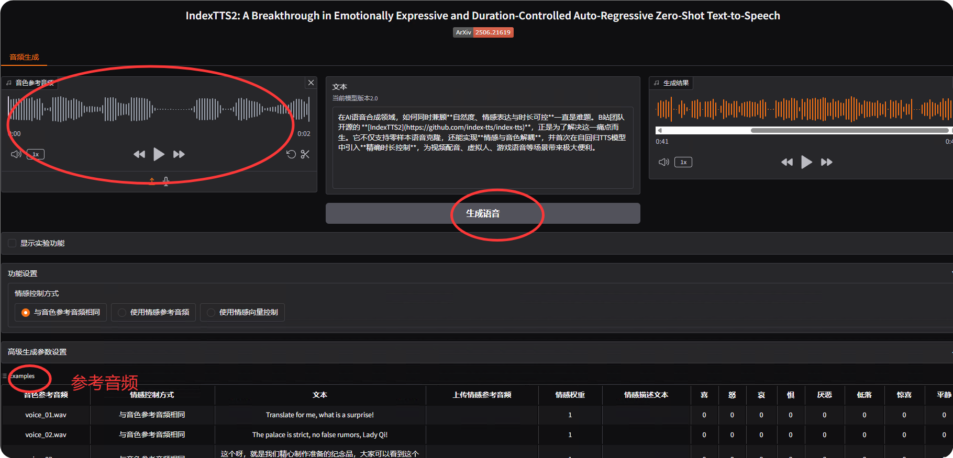Play the 音色参考音频 clip
Image resolution: width=953 pixels, height=458 pixels.
pos(159,154)
